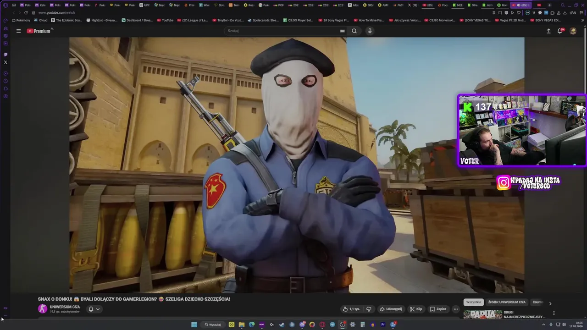Open the Pokemony bookmarks folder

coord(21,20)
